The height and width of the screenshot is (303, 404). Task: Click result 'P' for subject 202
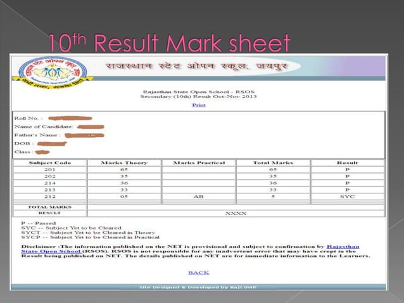[x=347, y=176]
